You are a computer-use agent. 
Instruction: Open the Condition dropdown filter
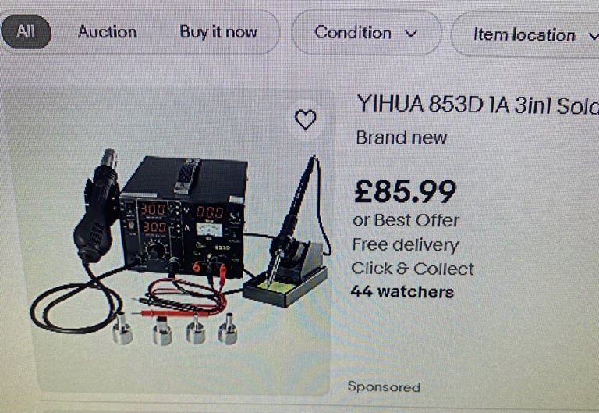[367, 33]
